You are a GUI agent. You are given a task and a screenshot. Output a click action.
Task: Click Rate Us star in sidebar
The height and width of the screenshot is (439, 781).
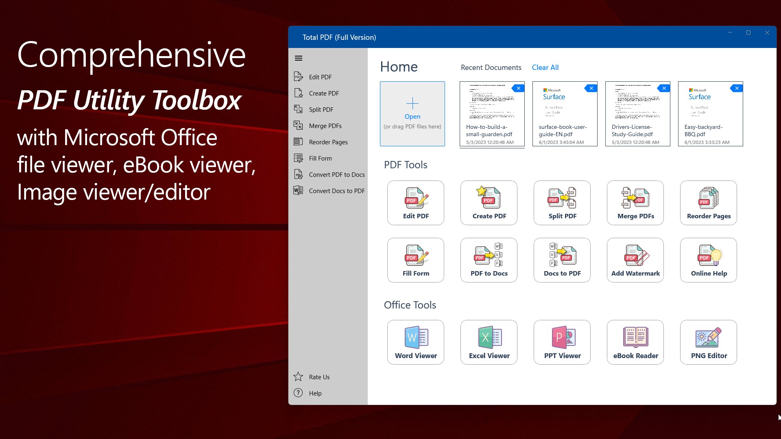pos(299,377)
